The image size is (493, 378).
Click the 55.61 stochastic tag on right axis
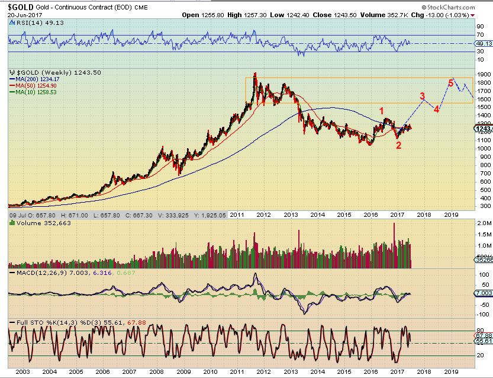(x=484, y=341)
